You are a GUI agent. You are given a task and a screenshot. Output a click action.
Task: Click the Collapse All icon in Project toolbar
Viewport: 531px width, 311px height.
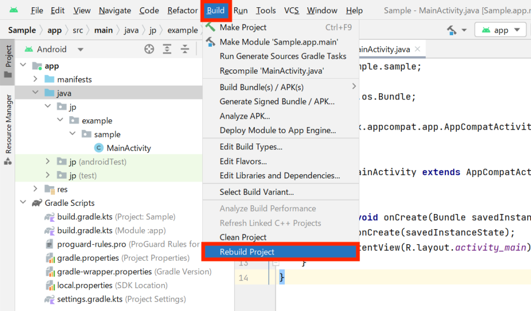(x=185, y=49)
